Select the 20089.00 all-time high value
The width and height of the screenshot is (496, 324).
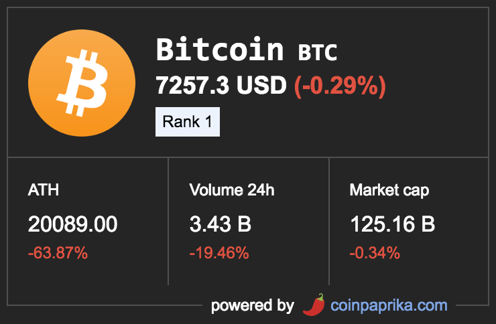click(x=72, y=224)
